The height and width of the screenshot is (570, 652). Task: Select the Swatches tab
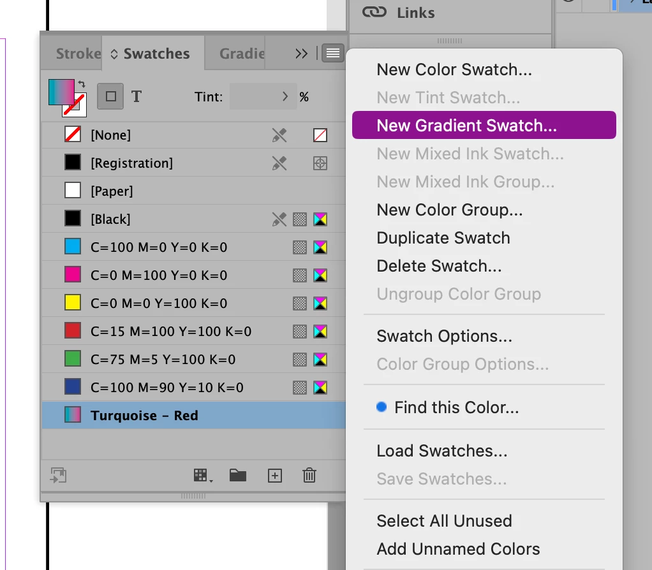pos(153,54)
